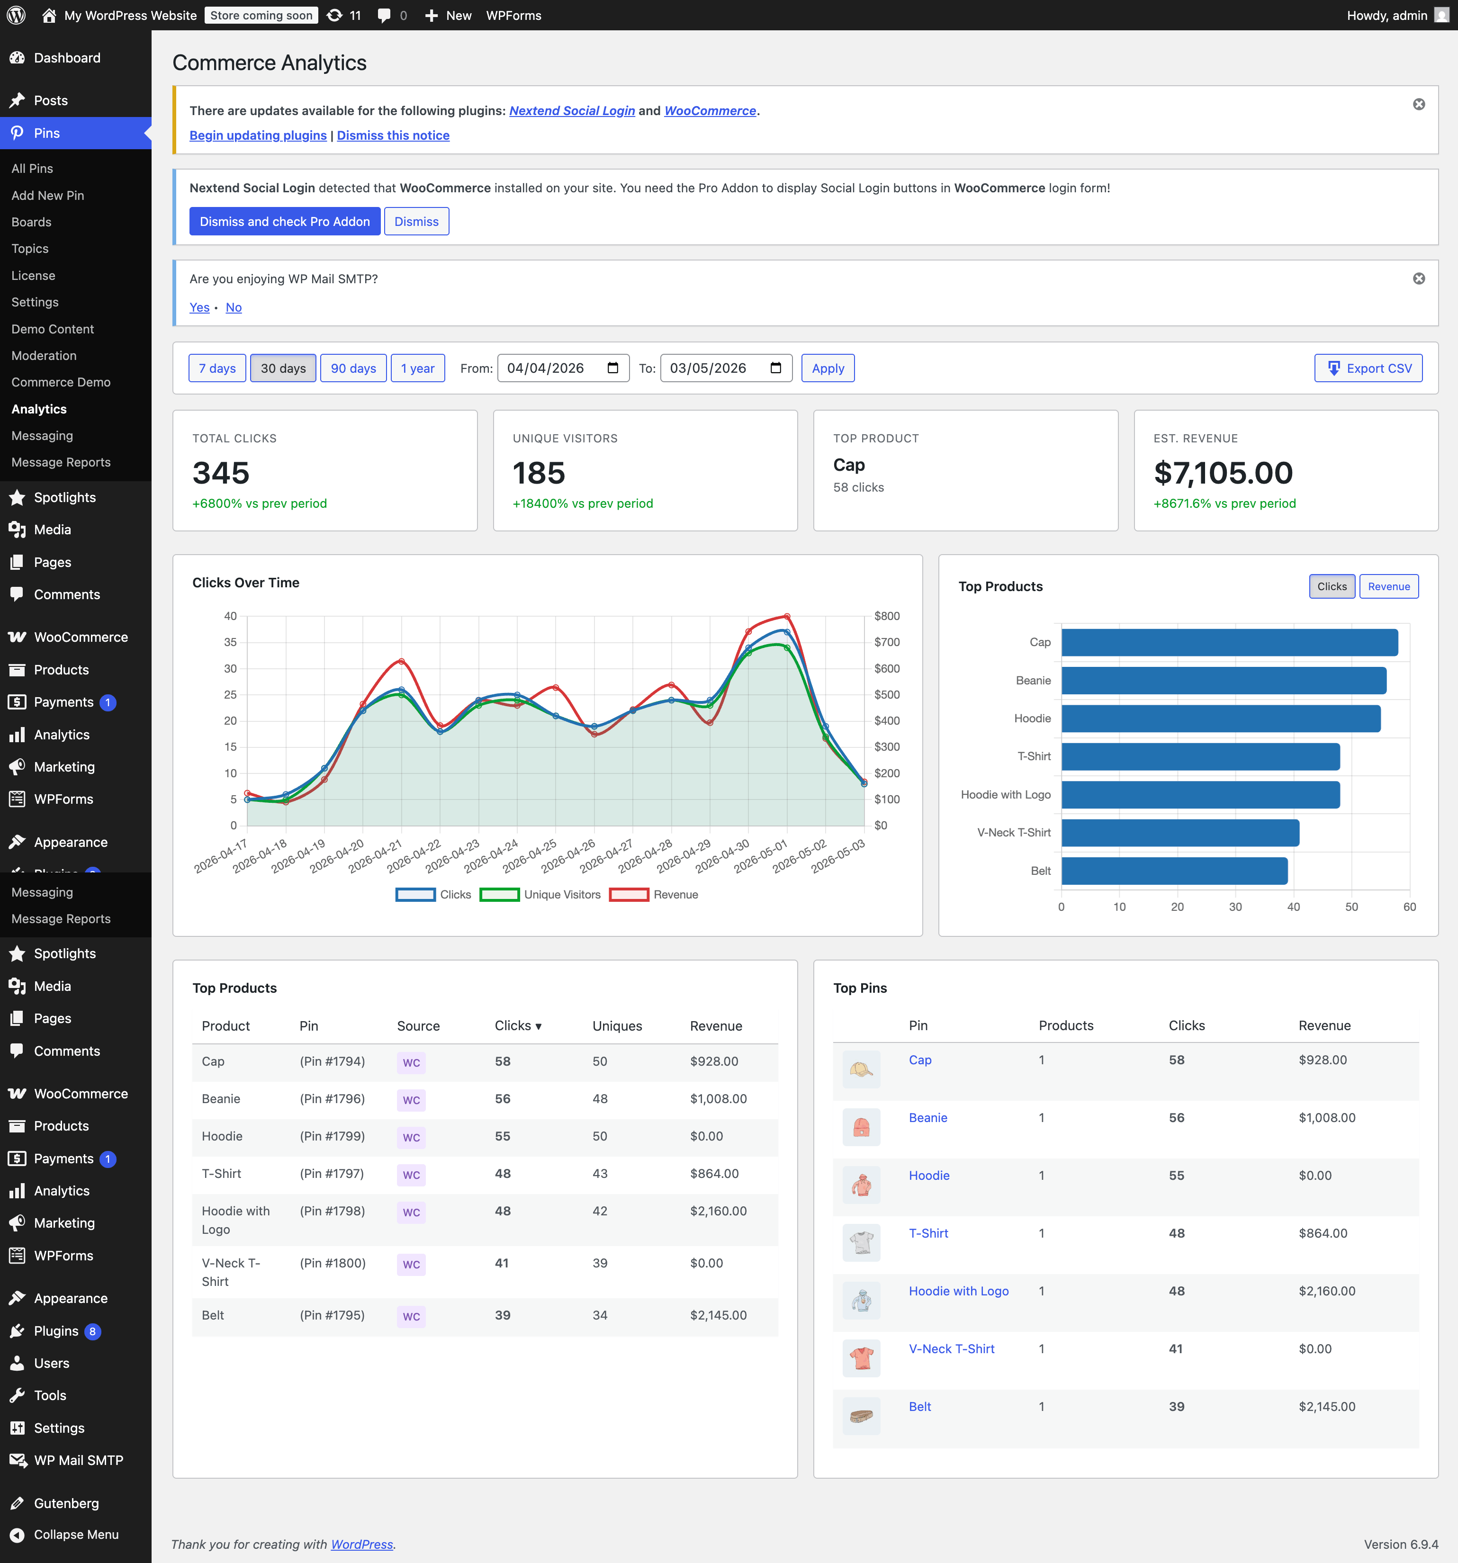
Task: Open the Nextend Social Login link
Action: tap(572, 111)
